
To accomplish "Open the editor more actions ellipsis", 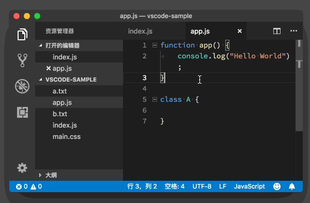I will [x=293, y=31].
